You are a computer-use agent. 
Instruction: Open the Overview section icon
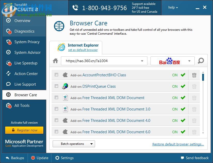tap(9, 20)
